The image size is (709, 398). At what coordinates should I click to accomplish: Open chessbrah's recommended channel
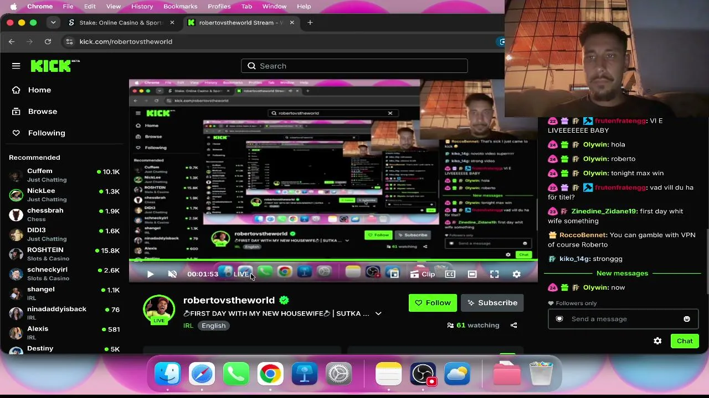(x=64, y=214)
